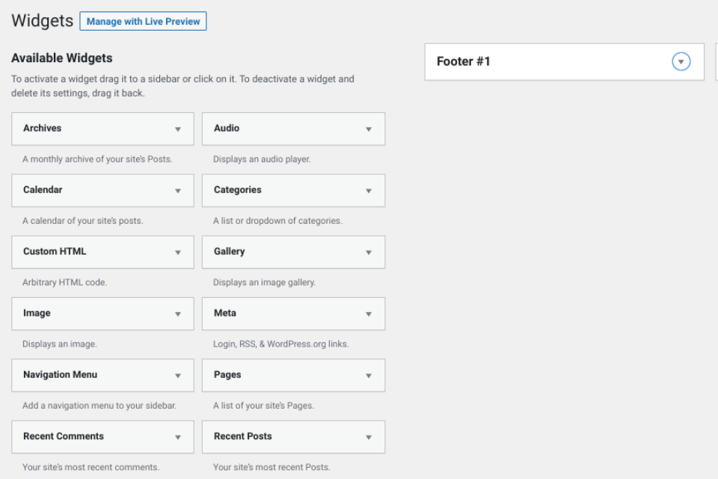
Task: Expand the Recent Comments widget arrow
Action: pyautogui.click(x=178, y=437)
